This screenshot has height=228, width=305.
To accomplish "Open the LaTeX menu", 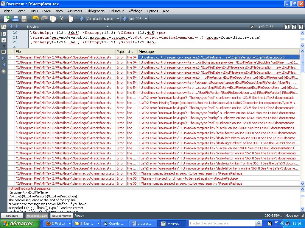I will point(46,11).
